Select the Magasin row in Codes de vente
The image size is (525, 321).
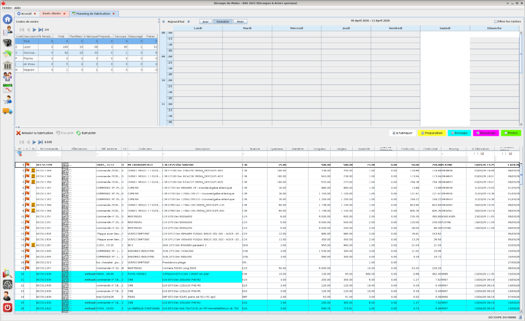[x=86, y=70]
